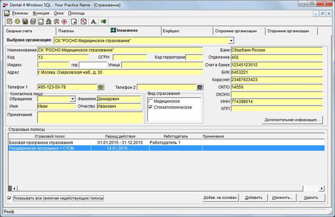Switch to the Employers tab
The height and width of the screenshot is (217, 335).
(x=187, y=31)
